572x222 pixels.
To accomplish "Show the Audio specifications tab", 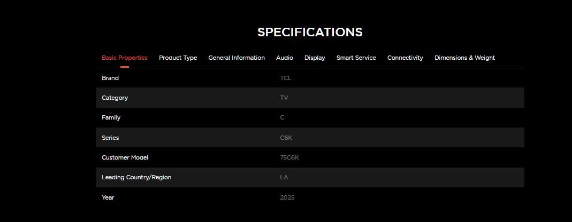I will coord(284,58).
